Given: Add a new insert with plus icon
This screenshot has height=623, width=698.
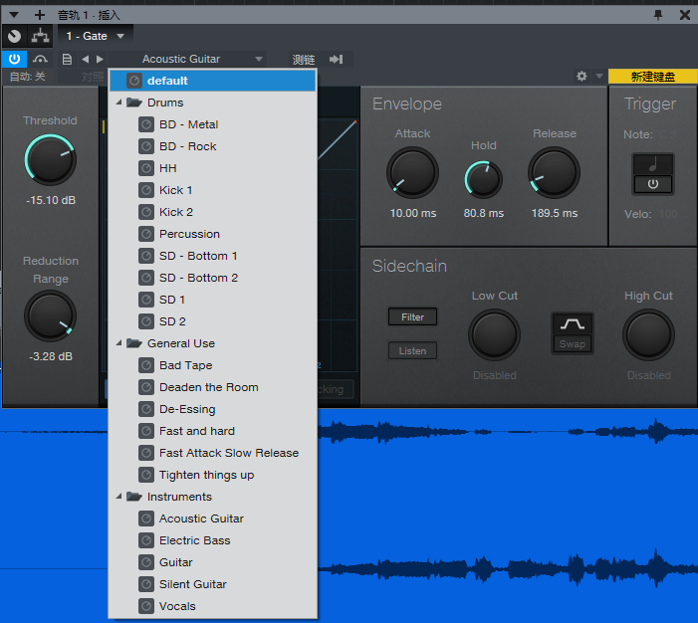Looking at the screenshot, I should point(40,15).
